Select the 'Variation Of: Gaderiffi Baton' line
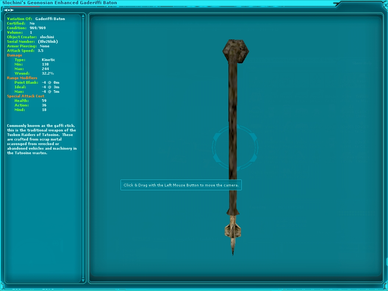This screenshot has height=291, width=388. [36, 19]
